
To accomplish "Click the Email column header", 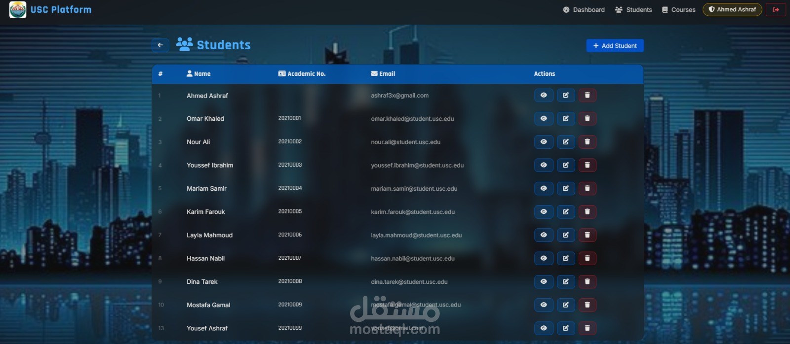I will 383,74.
